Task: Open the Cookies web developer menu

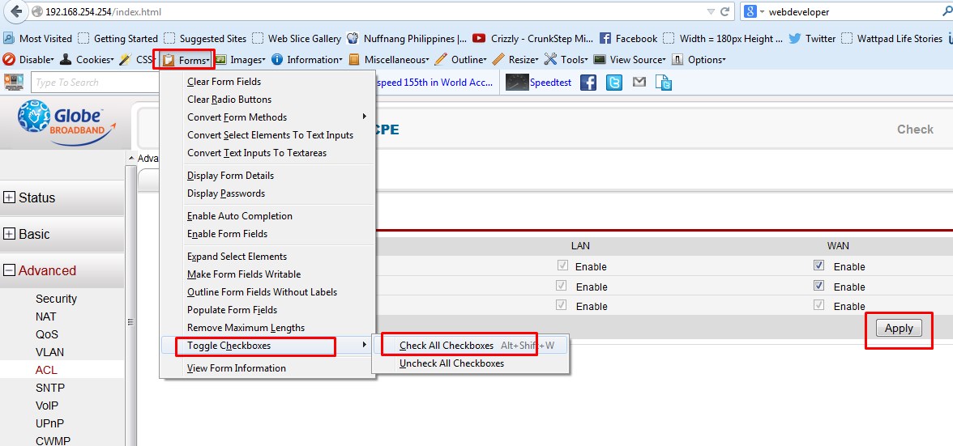Action: [x=87, y=59]
